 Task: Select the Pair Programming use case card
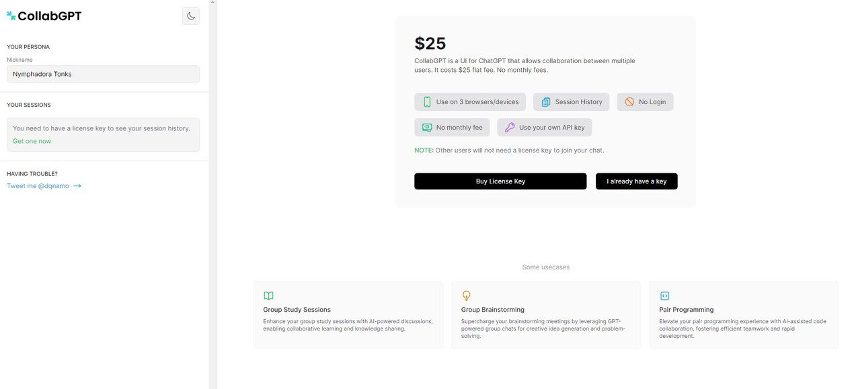click(744, 315)
